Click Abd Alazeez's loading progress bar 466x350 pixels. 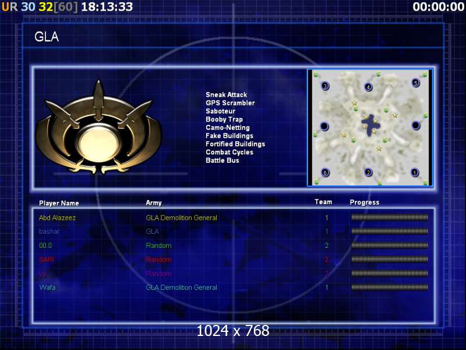pos(390,218)
